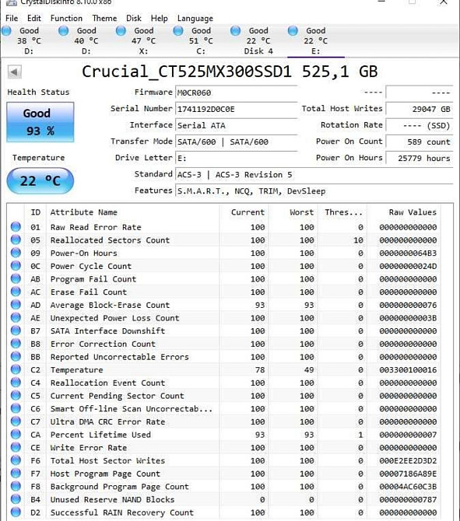Open the Disk menu

tap(134, 19)
